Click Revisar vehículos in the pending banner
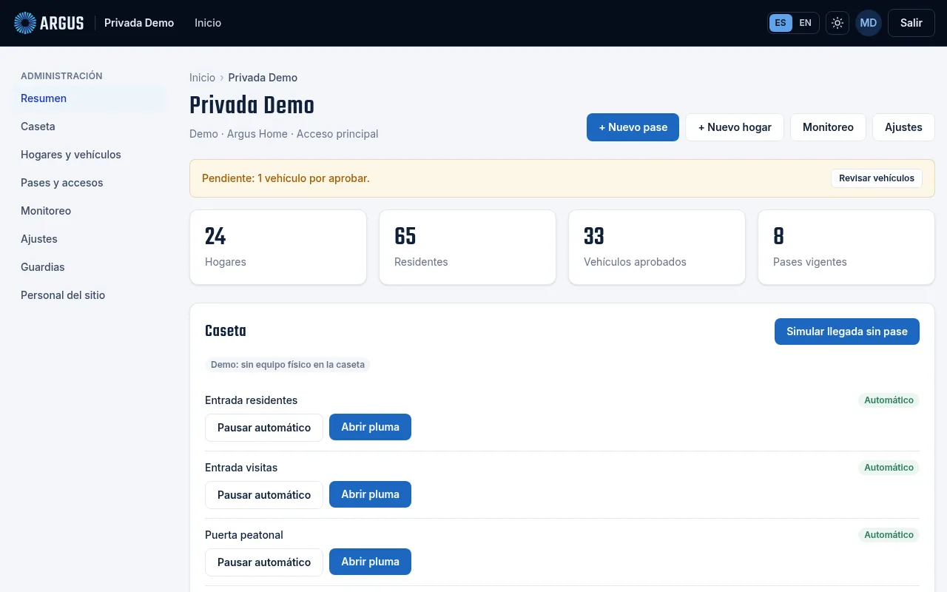Viewport: 947px width, 592px height. click(877, 178)
